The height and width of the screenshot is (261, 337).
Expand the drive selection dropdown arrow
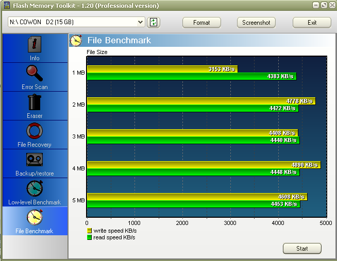(140, 22)
